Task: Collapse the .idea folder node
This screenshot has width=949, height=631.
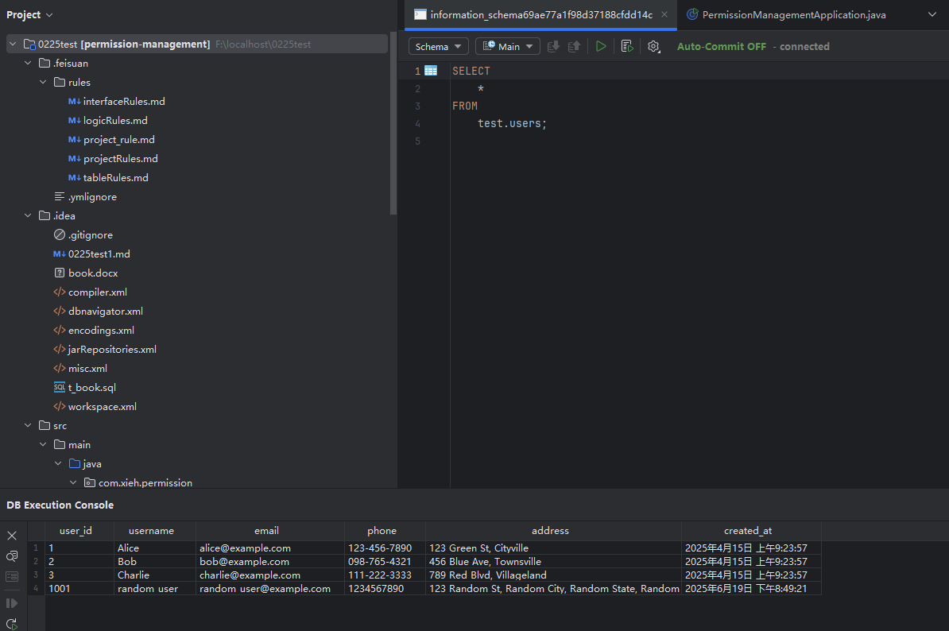Action: (29, 216)
